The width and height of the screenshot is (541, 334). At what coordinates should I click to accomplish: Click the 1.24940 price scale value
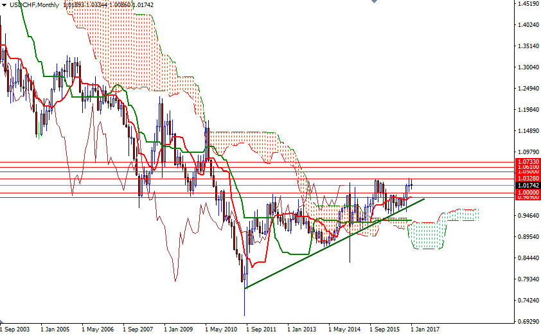[528, 89]
